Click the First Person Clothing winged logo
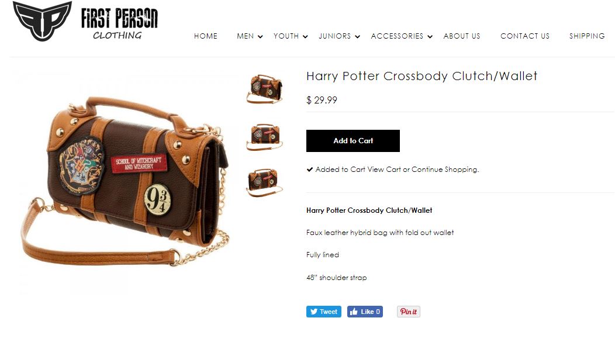 pyautogui.click(x=42, y=21)
